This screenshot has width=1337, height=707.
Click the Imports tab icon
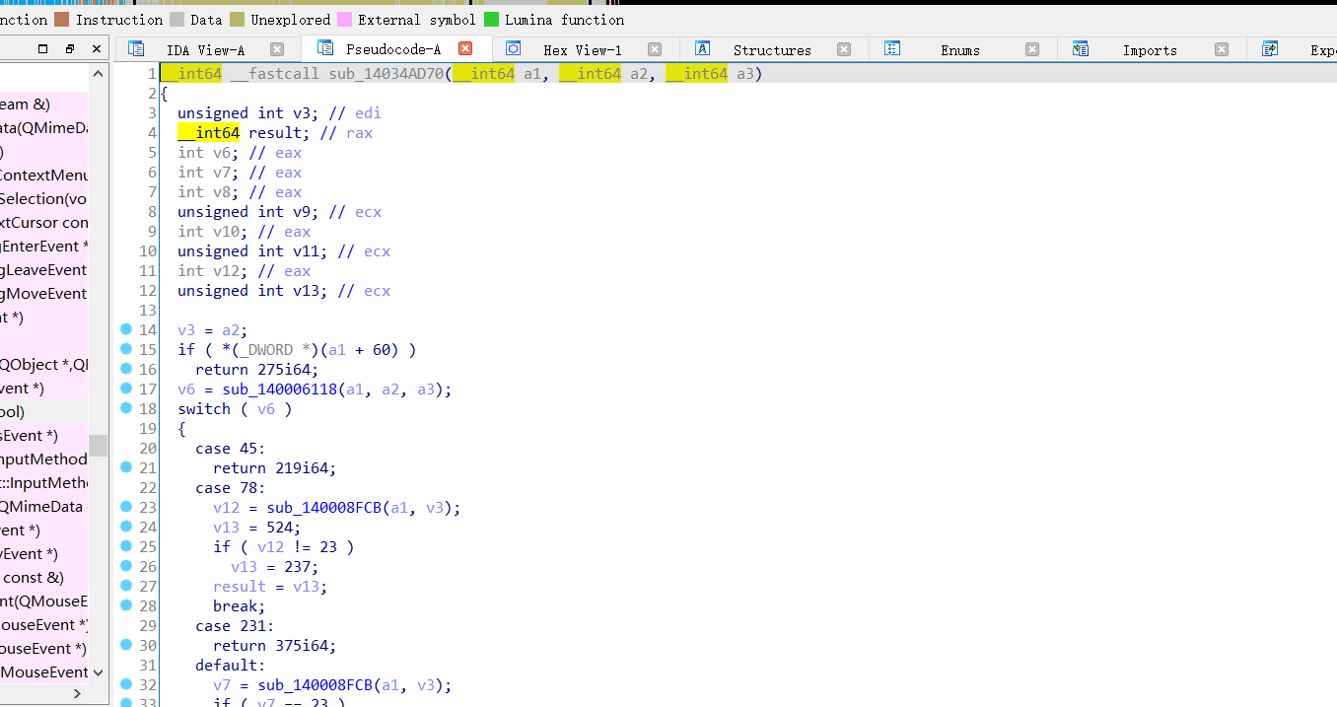coord(1081,48)
